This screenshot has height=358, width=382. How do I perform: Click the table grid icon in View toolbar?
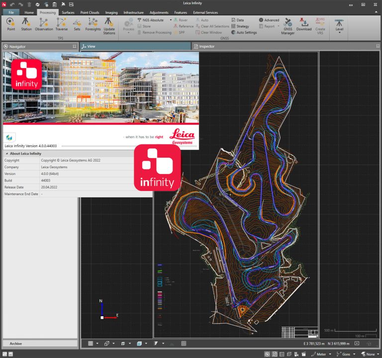pyautogui.click(x=184, y=344)
